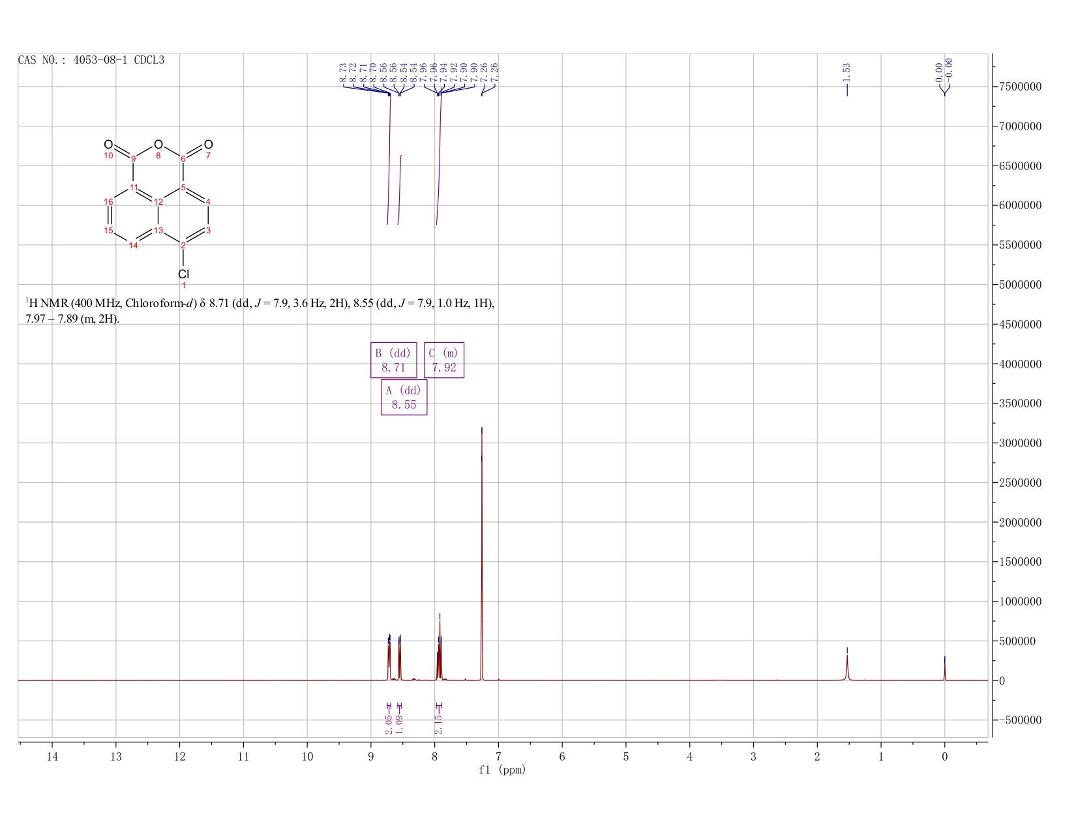The width and height of the screenshot is (1076, 831).
Task: Select the multiplet box C (m) 7.92
Action: [444, 360]
